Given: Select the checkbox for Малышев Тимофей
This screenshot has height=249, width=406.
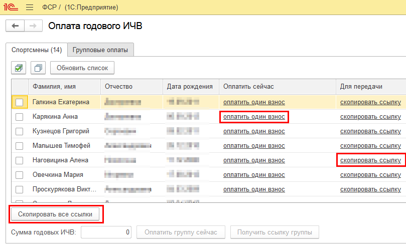Looking at the screenshot, I should pos(20,146).
